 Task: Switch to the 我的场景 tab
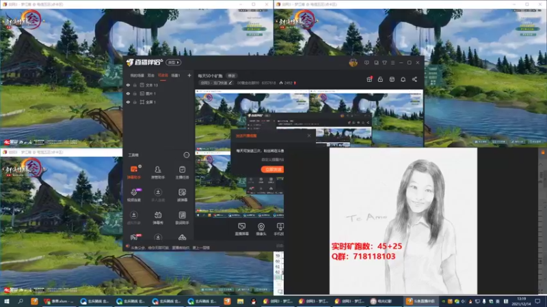137,76
